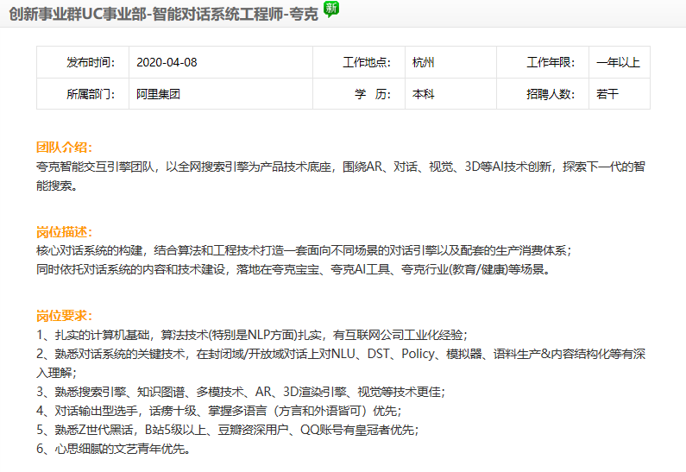Click requirement 6 about 文艺青年
The width and height of the screenshot is (686, 472).
[113, 449]
